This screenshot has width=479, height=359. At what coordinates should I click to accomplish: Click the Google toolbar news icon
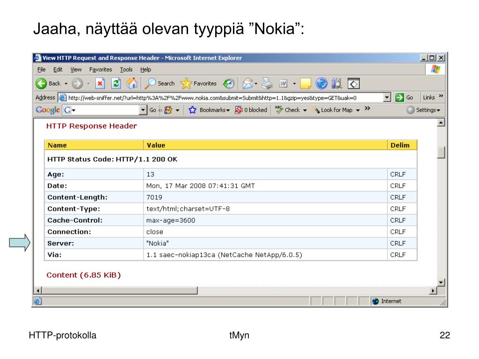click(168, 110)
